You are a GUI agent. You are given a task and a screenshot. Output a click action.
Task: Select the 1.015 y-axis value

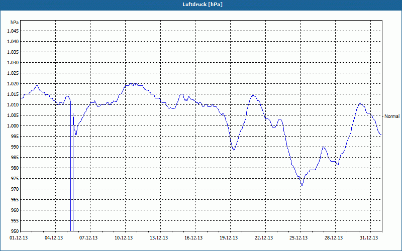tap(13, 94)
